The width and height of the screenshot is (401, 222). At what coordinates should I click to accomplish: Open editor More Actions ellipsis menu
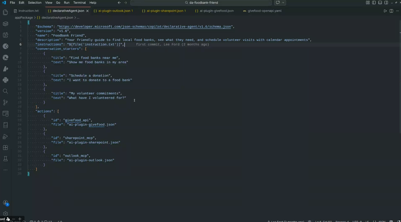[x=398, y=11]
